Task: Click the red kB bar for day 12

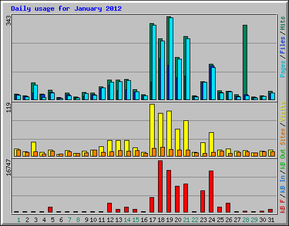Action: (x=110, y=207)
